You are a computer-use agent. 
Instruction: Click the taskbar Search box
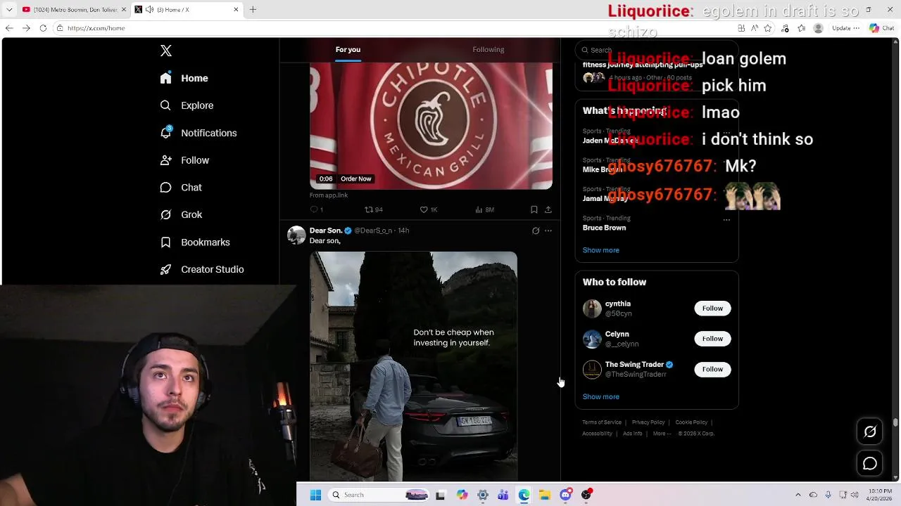(379, 495)
